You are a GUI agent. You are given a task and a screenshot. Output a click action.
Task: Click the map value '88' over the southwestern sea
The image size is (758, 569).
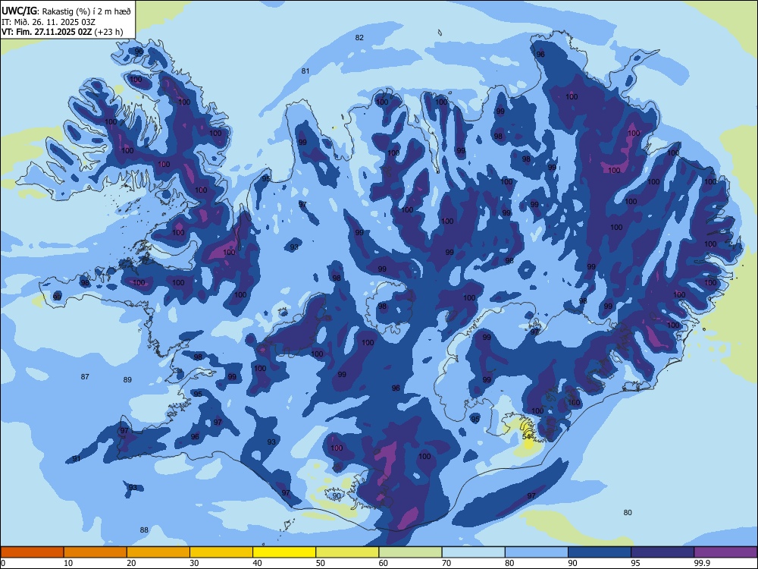click(x=144, y=530)
